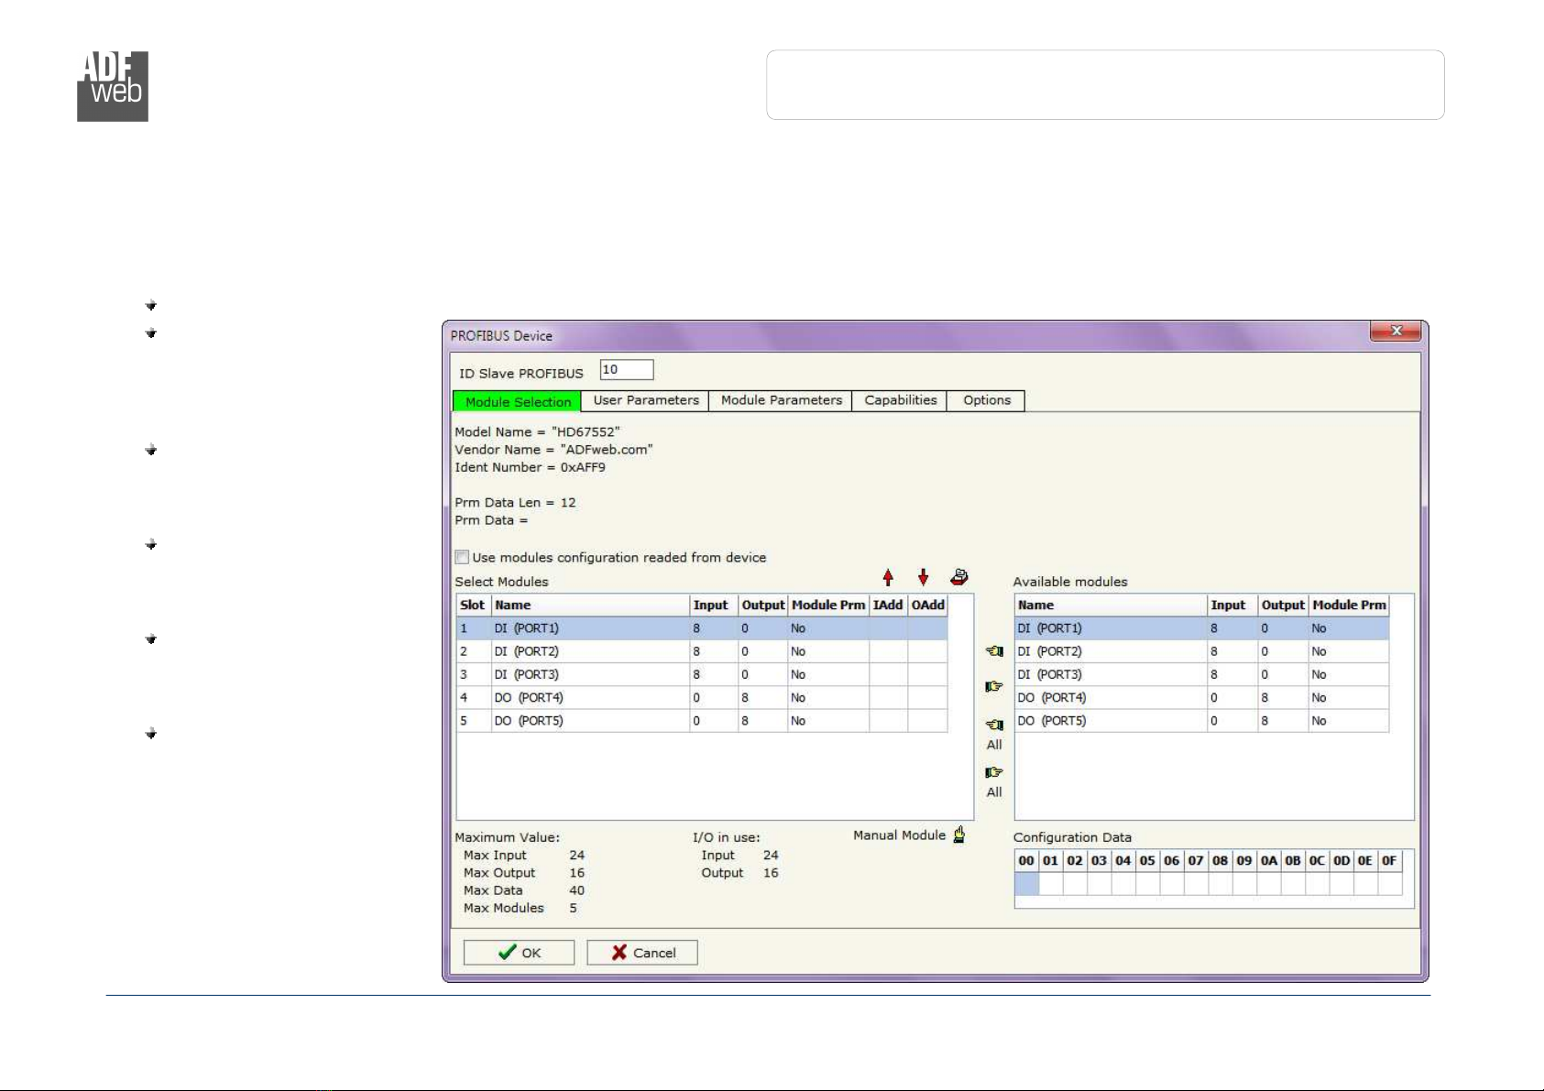This screenshot has height=1091, width=1544.
Task: Click the Max Data value 40
Action: [x=576, y=890]
